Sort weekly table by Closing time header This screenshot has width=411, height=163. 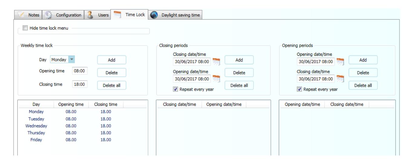tap(106, 104)
